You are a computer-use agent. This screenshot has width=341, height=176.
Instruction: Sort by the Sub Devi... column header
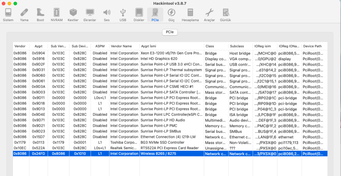[x=80, y=46]
